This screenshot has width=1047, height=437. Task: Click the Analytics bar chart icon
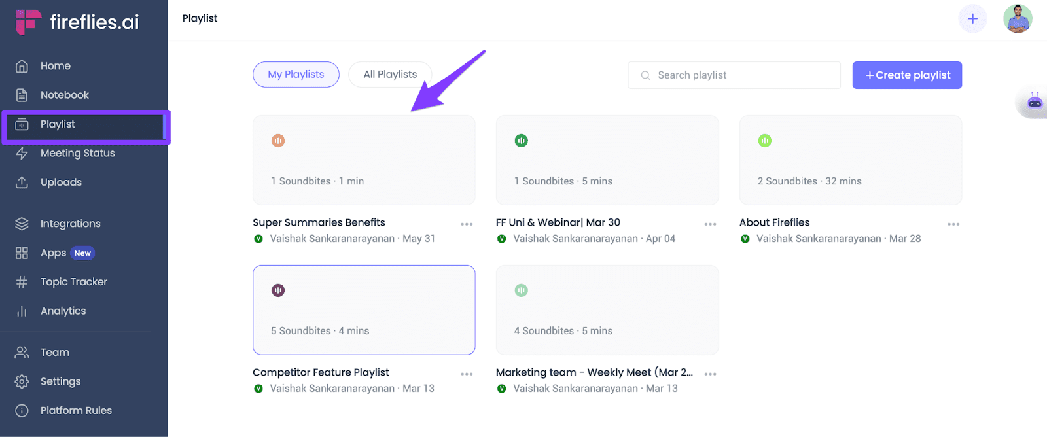(22, 311)
